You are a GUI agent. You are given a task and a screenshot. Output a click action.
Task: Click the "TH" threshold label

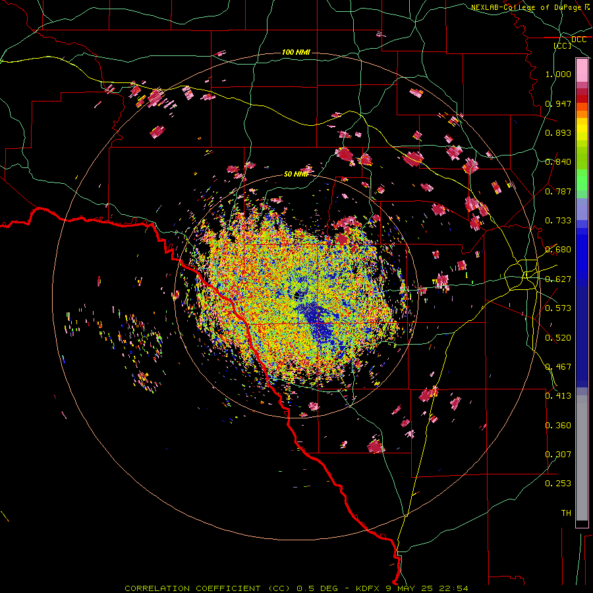(x=566, y=513)
